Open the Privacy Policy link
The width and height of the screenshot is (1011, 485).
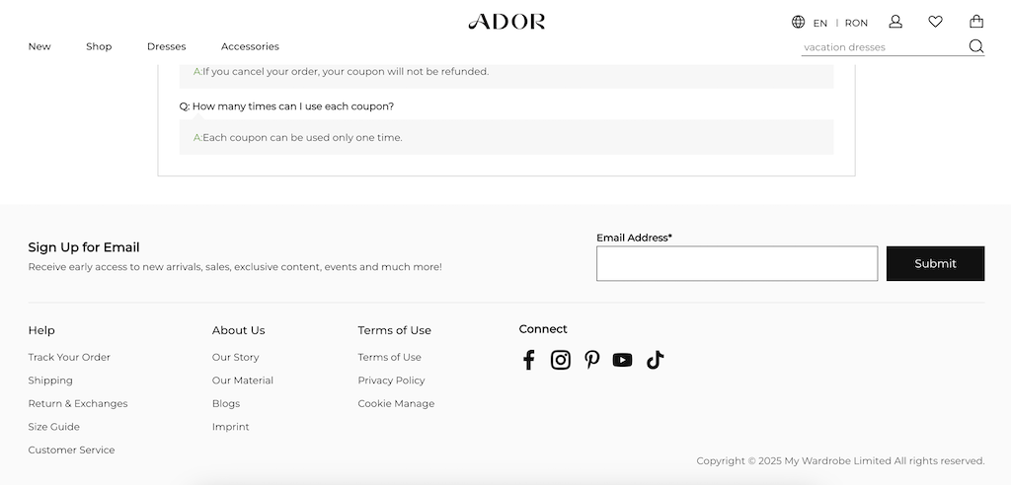click(x=391, y=380)
